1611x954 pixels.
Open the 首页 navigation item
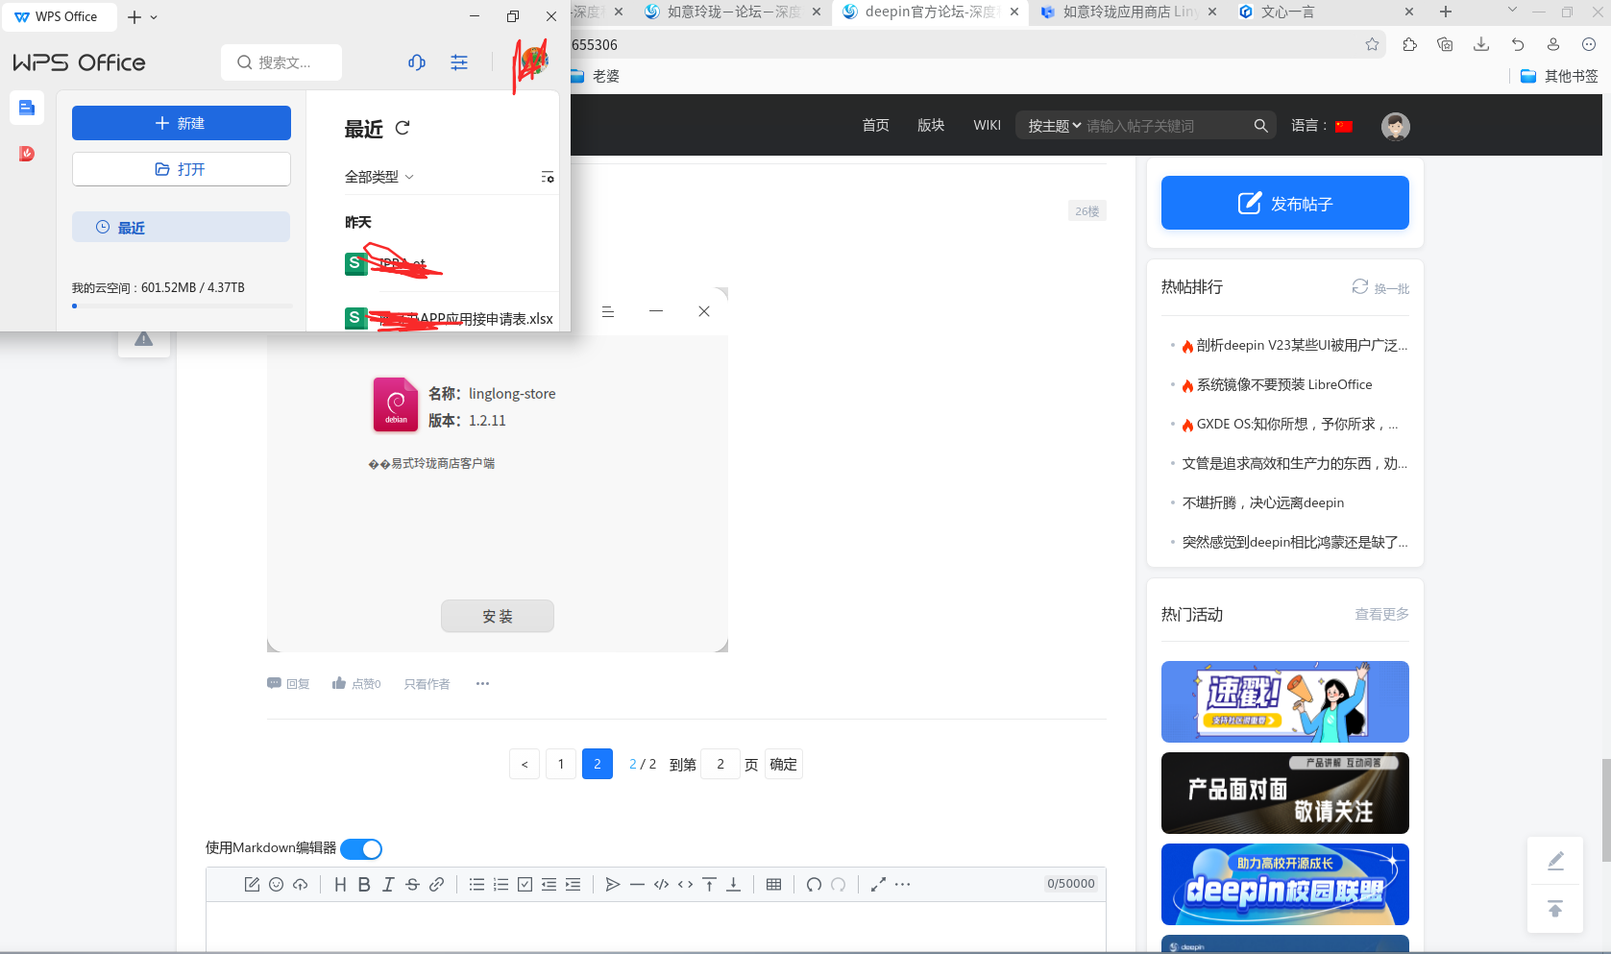875,126
